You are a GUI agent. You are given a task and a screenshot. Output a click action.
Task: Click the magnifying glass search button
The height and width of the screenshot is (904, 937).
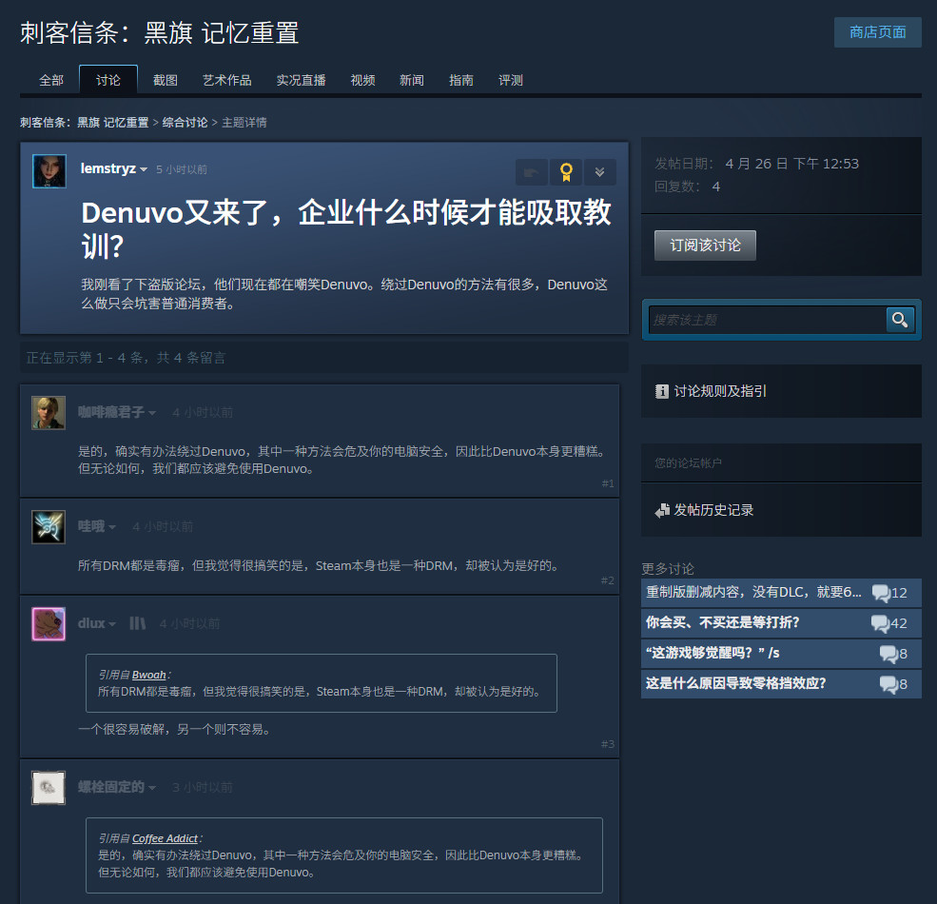(899, 320)
